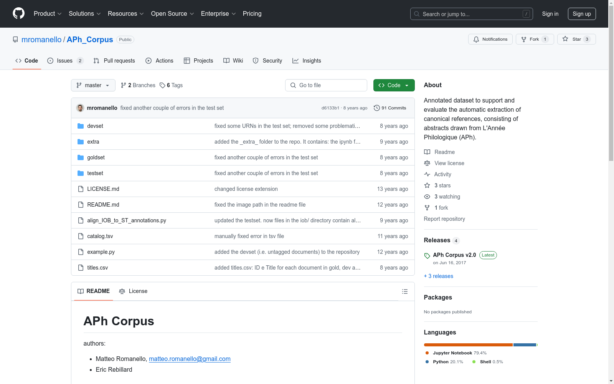Click the Go to file input
This screenshot has width=614, height=384.
tap(326, 85)
